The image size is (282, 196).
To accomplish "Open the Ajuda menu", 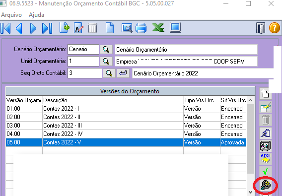I will 36,15.
